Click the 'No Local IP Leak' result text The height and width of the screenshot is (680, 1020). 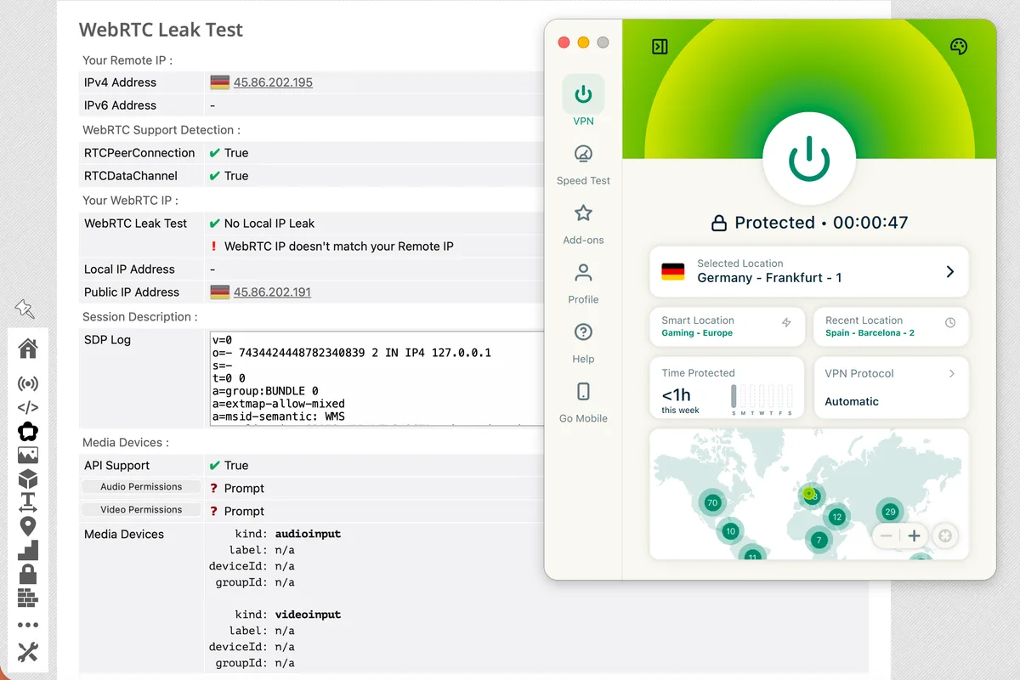[269, 224]
